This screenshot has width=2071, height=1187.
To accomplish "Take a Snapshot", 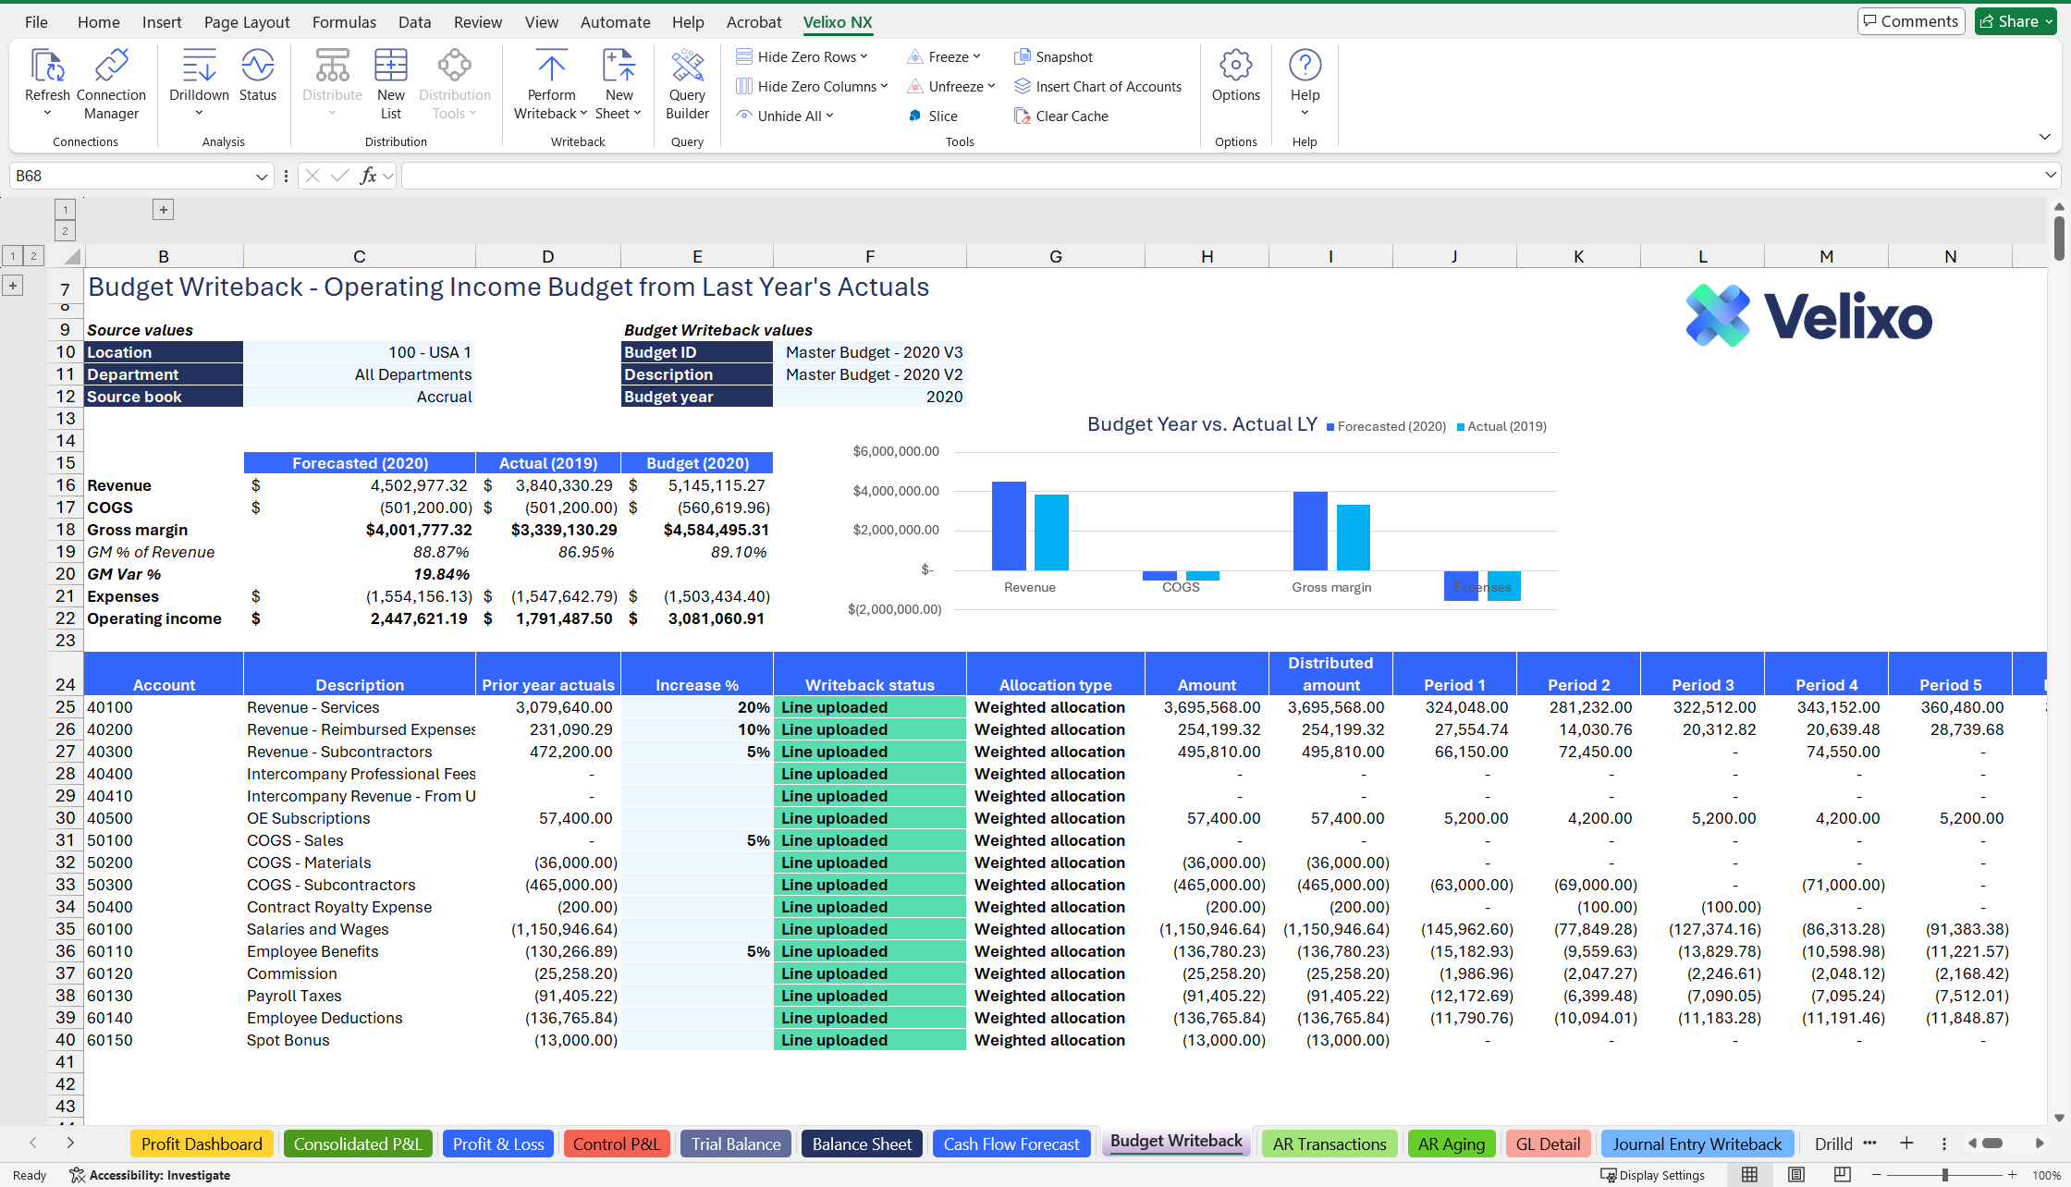I will [1053, 56].
